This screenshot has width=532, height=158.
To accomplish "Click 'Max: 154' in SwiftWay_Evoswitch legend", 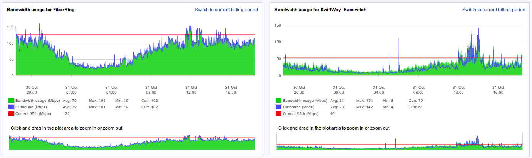I will pyautogui.click(x=365, y=101).
